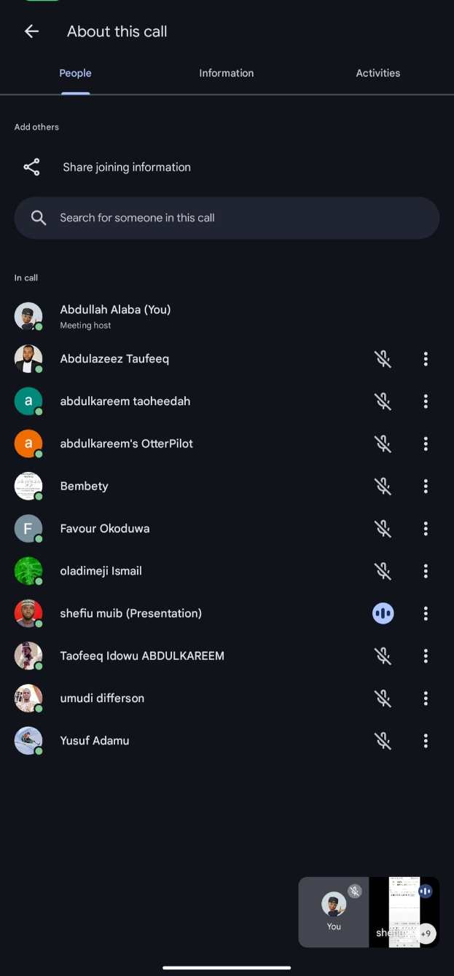Tap the mic-off icon on your self-view thumbnail
This screenshot has width=454, height=976.
pos(355,891)
